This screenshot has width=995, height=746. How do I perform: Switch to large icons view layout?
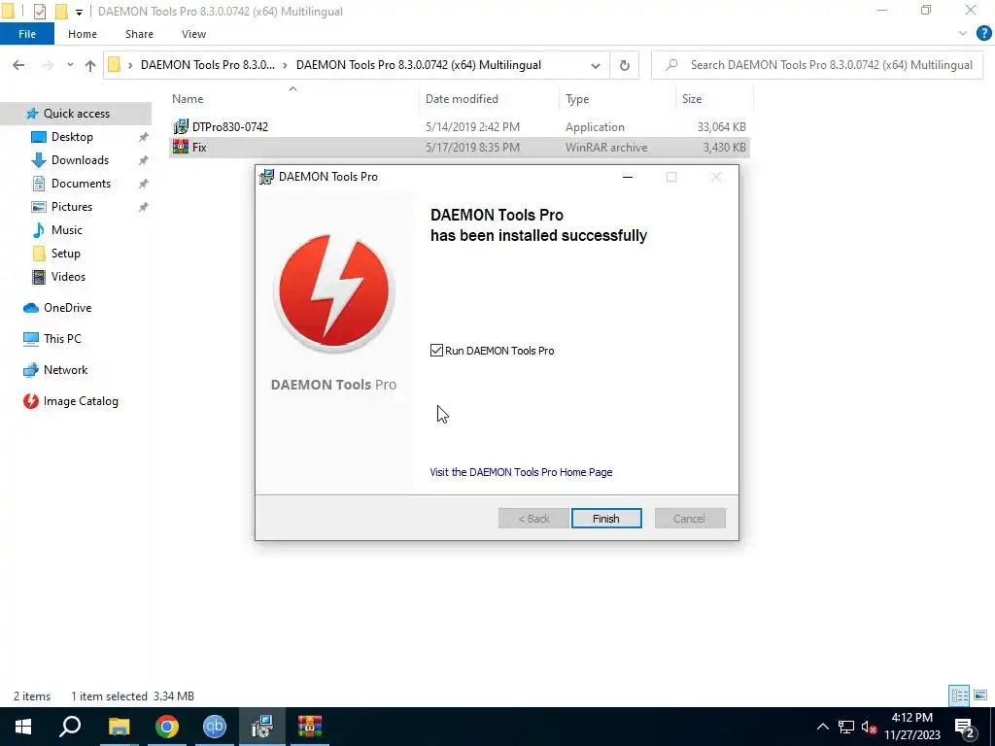click(980, 695)
